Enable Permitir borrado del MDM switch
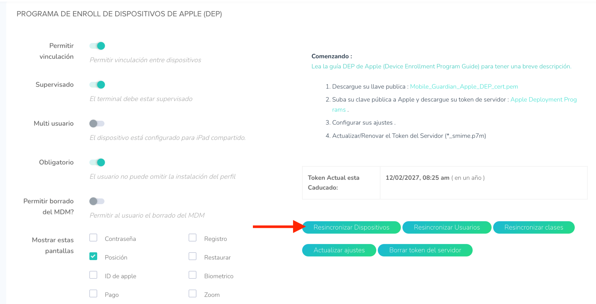 (97, 201)
